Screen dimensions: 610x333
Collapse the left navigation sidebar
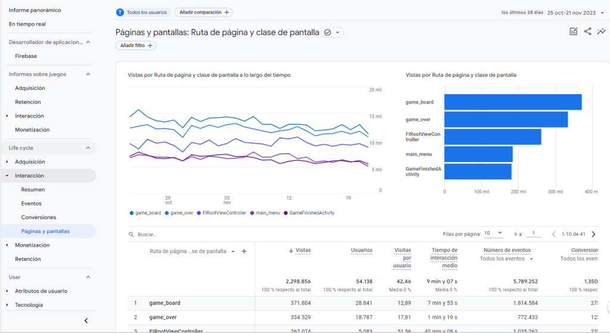pos(86,320)
